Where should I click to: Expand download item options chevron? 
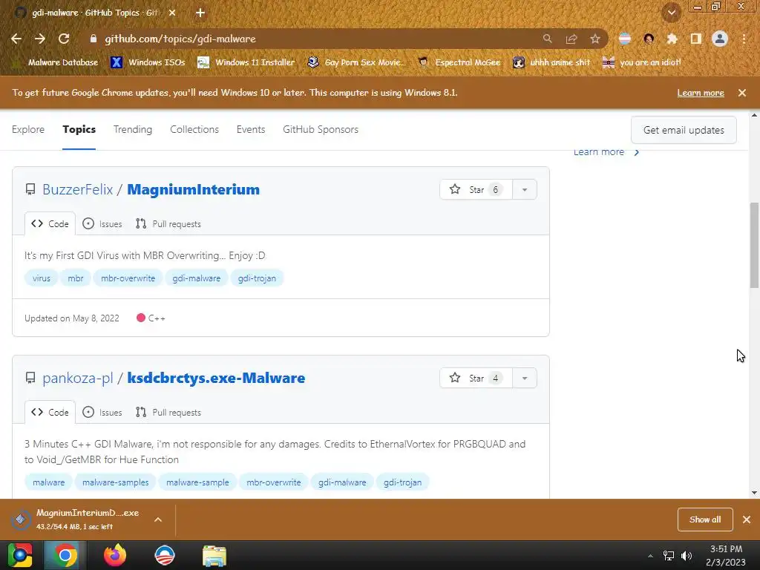158,519
